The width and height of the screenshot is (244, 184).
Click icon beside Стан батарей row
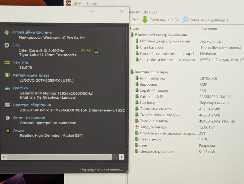[x=137, y=47]
